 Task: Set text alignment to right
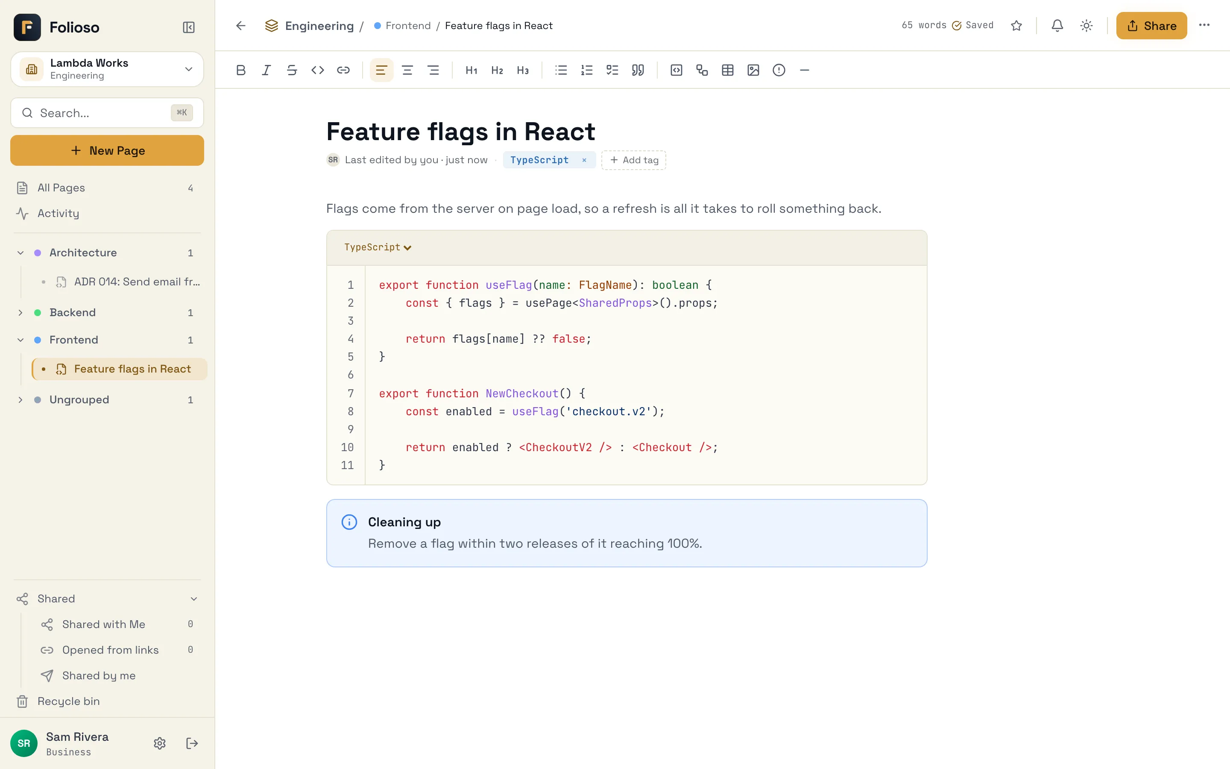point(433,70)
